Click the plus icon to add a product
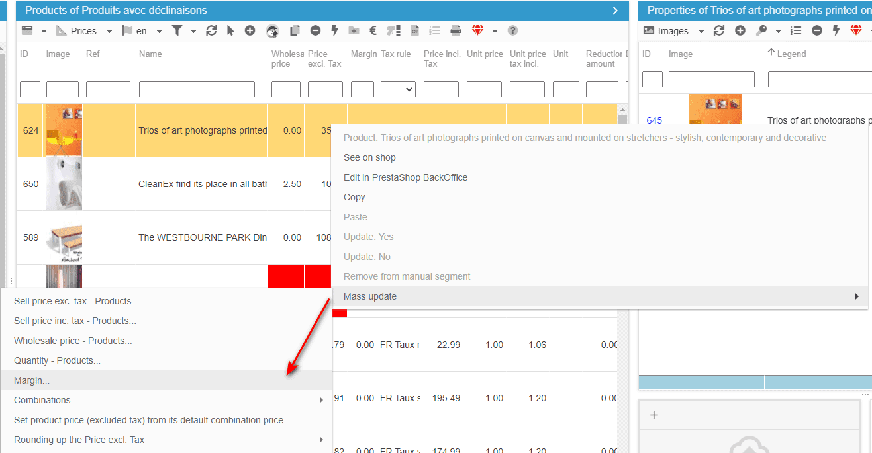872x453 pixels. pyautogui.click(x=250, y=31)
